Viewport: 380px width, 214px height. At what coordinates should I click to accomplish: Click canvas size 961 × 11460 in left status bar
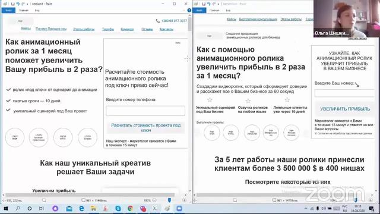[x=97, y=200]
